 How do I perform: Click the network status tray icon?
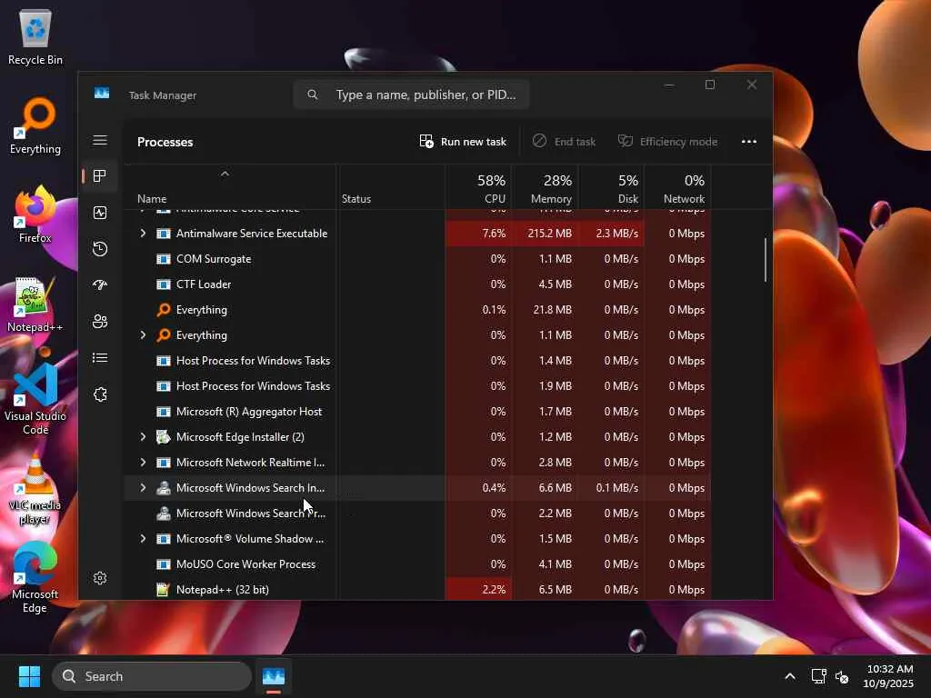coord(819,676)
